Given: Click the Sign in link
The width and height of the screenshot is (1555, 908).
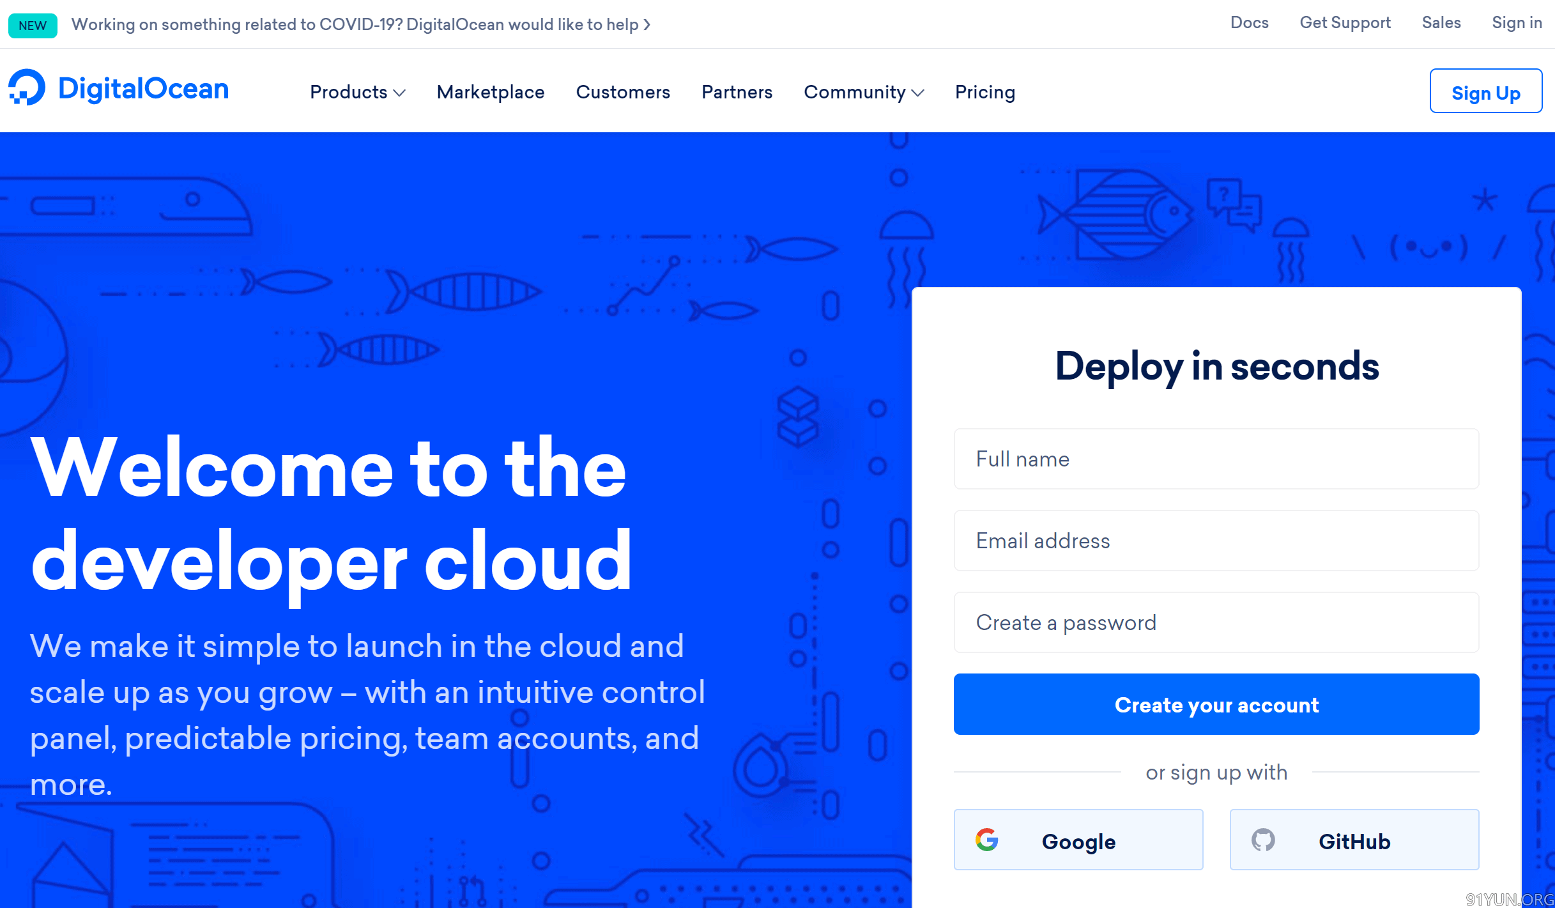Looking at the screenshot, I should coord(1516,23).
